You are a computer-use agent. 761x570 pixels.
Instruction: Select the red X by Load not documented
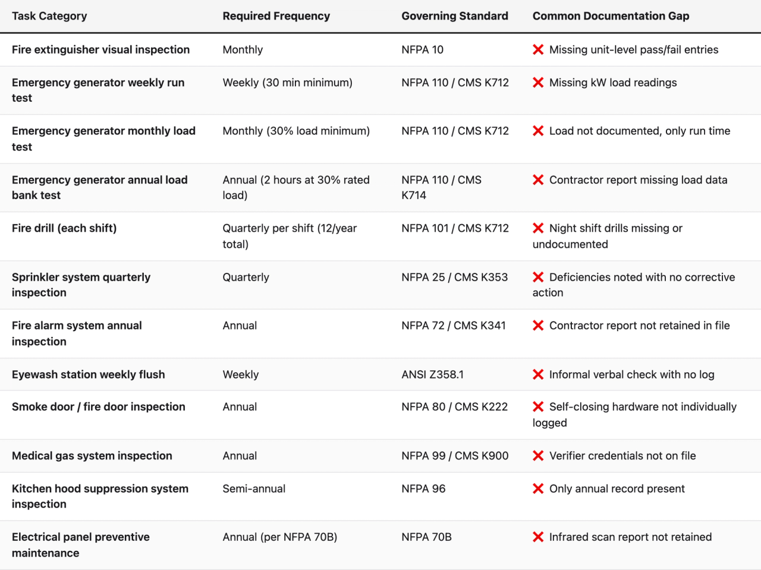[538, 131]
